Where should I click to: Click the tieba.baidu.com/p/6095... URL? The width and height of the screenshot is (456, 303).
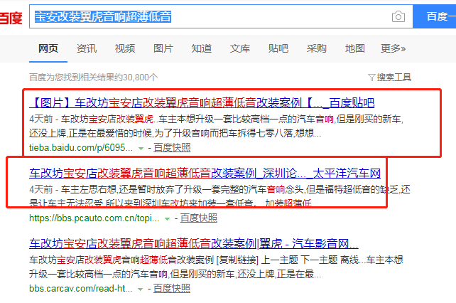tap(81, 148)
